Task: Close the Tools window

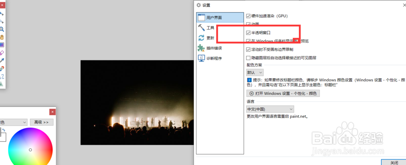Action: coord(2,6)
